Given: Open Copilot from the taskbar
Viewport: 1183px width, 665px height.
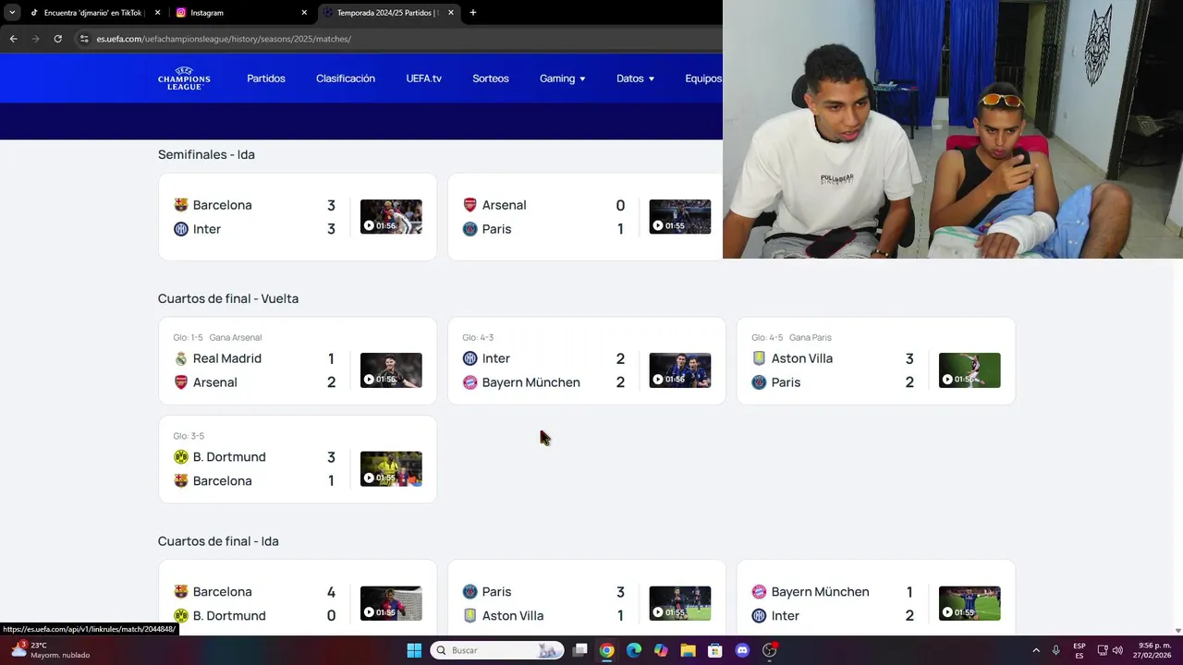Looking at the screenshot, I should tap(661, 650).
